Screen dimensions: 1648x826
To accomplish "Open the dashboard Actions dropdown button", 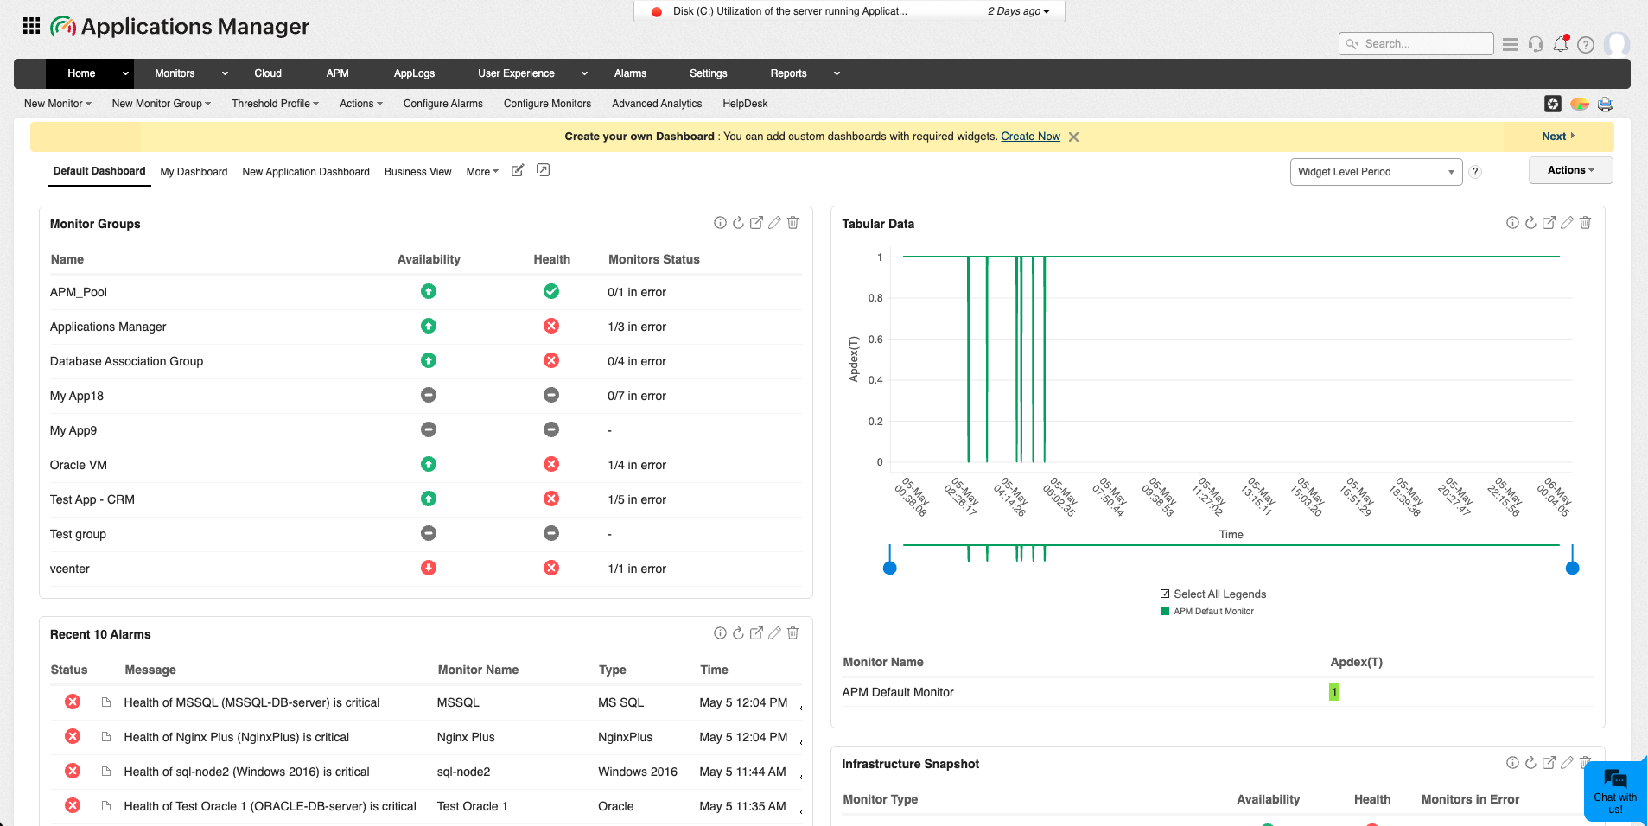I will coord(1570,170).
